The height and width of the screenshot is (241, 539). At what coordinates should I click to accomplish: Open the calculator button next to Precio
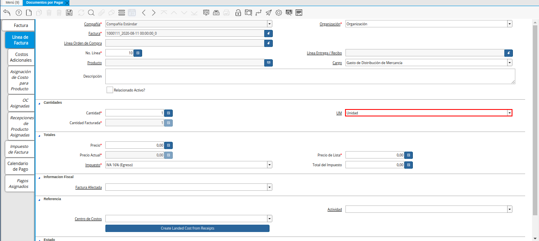click(x=168, y=145)
